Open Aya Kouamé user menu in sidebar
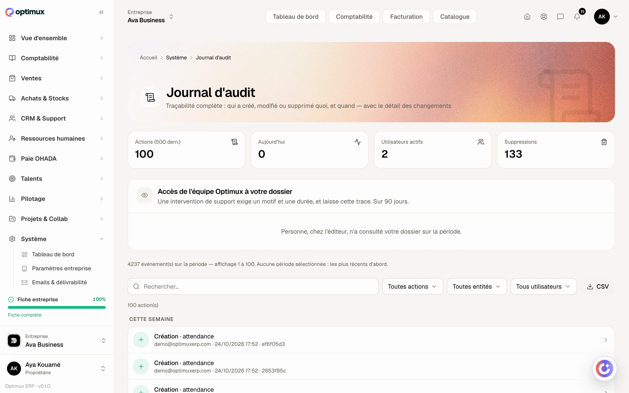Screen dimensions: 629x393 click(x=57, y=368)
